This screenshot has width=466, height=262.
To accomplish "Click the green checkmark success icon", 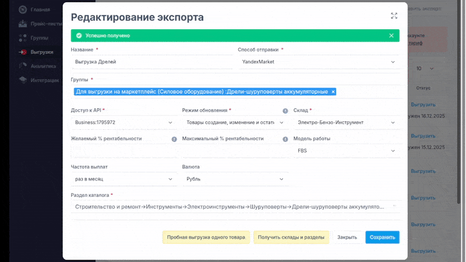I will click(79, 36).
